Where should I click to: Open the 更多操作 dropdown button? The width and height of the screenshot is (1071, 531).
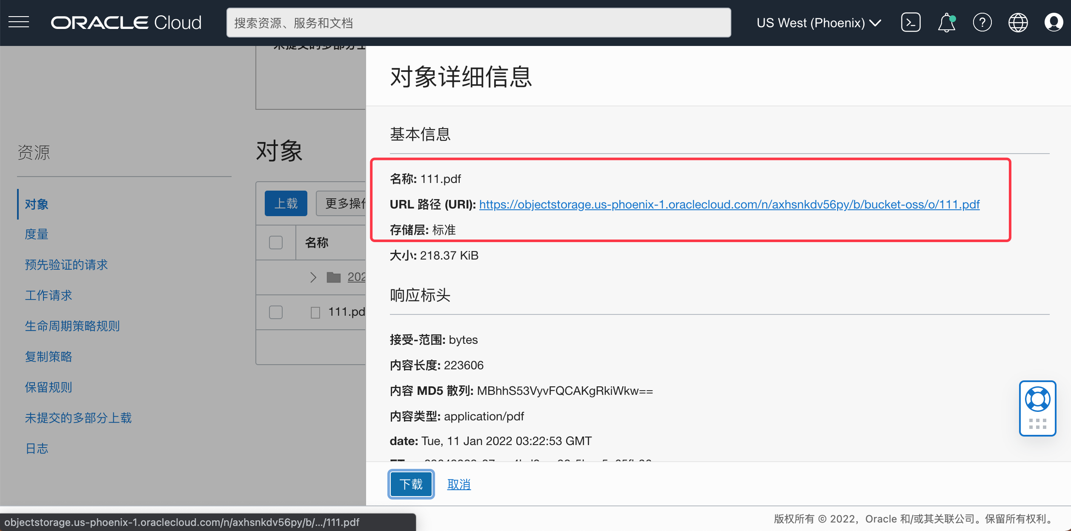pyautogui.click(x=341, y=203)
